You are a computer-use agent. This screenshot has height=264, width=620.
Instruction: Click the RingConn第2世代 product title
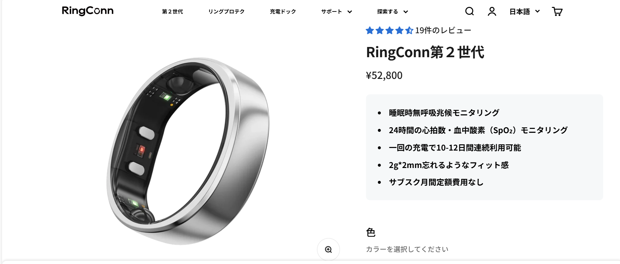click(x=425, y=52)
